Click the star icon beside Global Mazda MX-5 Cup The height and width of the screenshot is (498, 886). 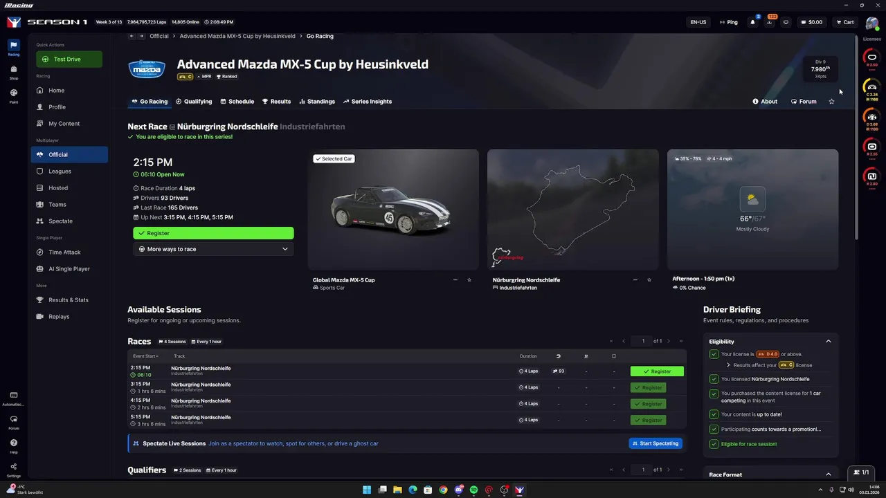tap(469, 280)
